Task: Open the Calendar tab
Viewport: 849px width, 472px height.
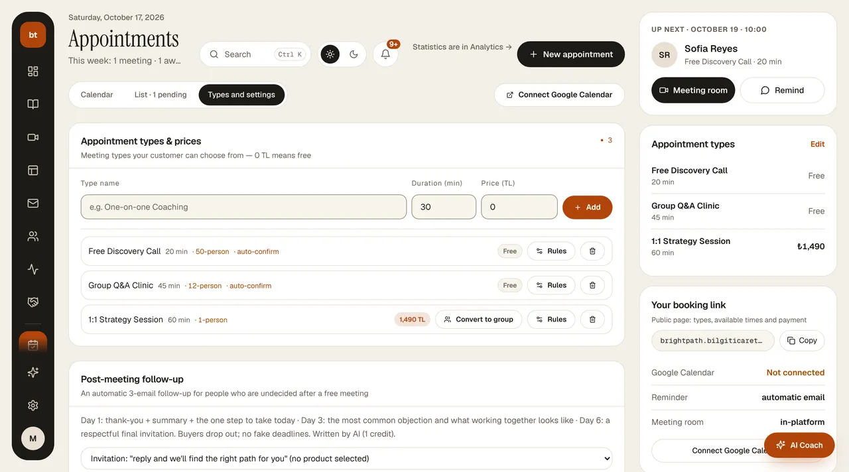Action: [x=97, y=95]
